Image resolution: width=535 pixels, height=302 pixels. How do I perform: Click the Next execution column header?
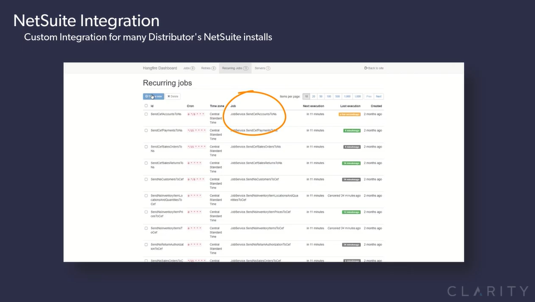314,106
